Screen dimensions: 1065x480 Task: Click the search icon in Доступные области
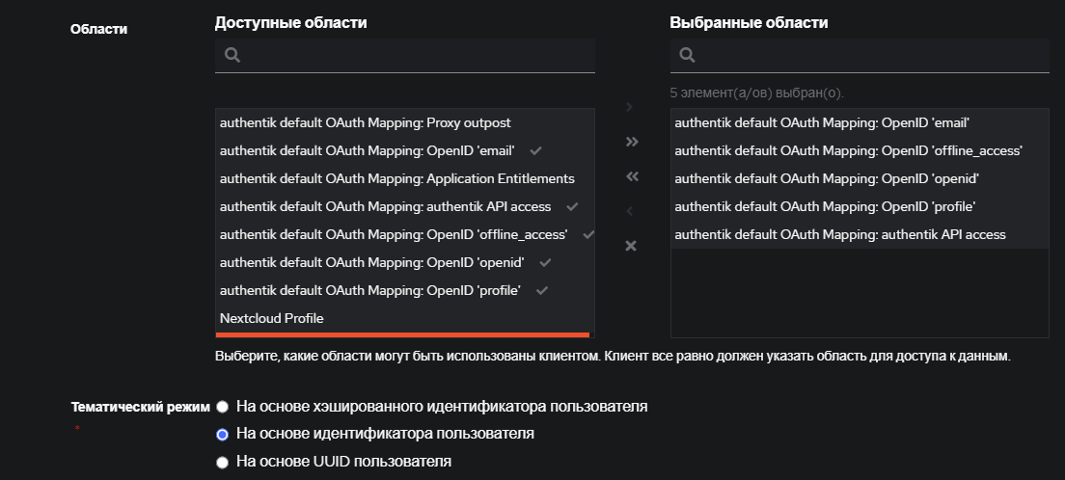click(x=232, y=56)
